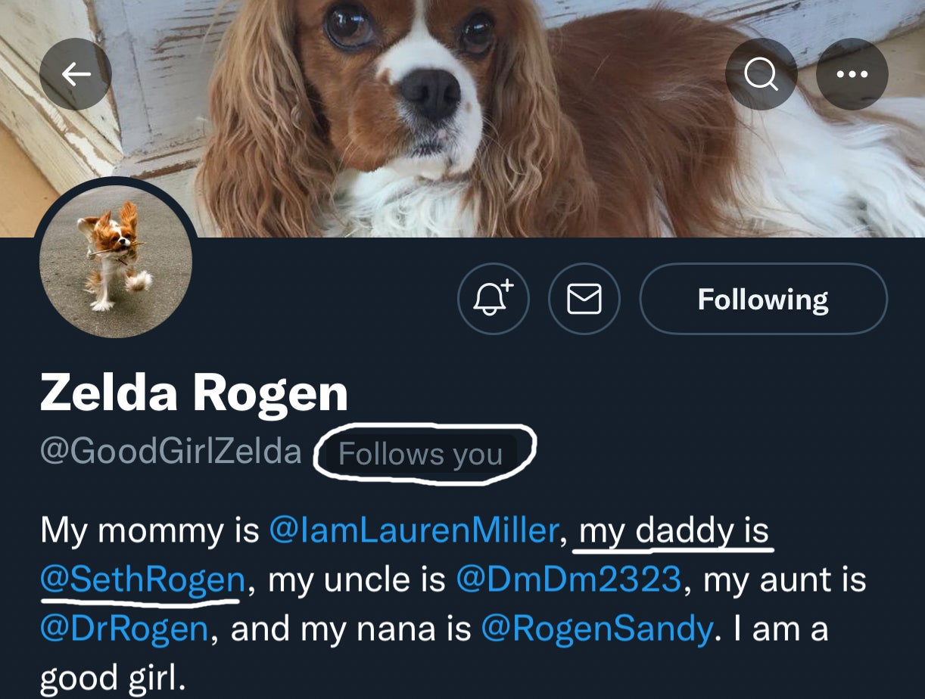The width and height of the screenshot is (925, 699).
Task: Open search with the magnifier icon
Action: tap(761, 73)
